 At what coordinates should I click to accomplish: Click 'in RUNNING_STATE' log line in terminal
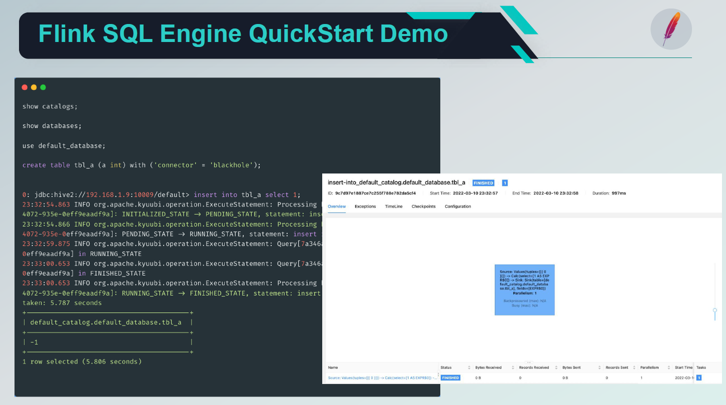click(x=82, y=253)
